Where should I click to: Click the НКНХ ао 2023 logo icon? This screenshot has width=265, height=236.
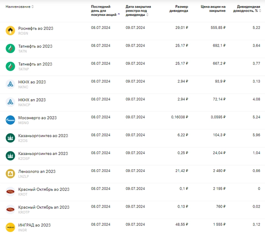[10, 84]
